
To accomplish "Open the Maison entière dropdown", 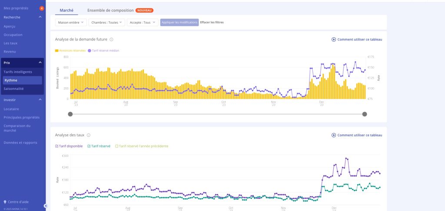I will [71, 22].
